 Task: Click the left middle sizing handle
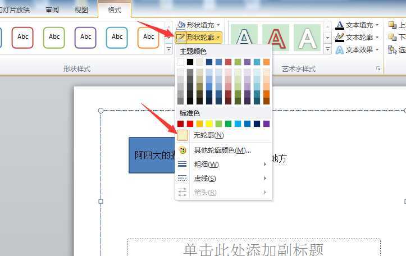click(101, 202)
